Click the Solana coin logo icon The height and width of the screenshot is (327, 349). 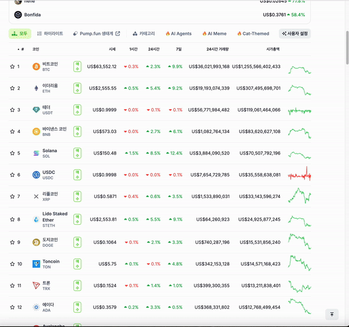(36, 153)
